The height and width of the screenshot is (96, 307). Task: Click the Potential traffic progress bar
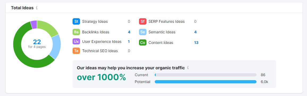pos(205,82)
